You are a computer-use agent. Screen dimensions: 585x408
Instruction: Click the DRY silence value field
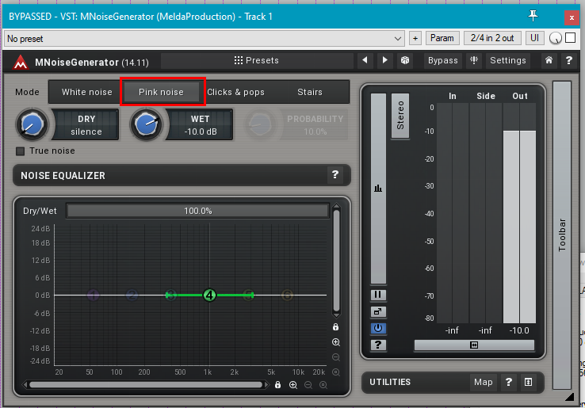coord(86,125)
